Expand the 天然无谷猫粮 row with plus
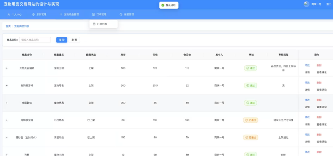 click(7, 68)
